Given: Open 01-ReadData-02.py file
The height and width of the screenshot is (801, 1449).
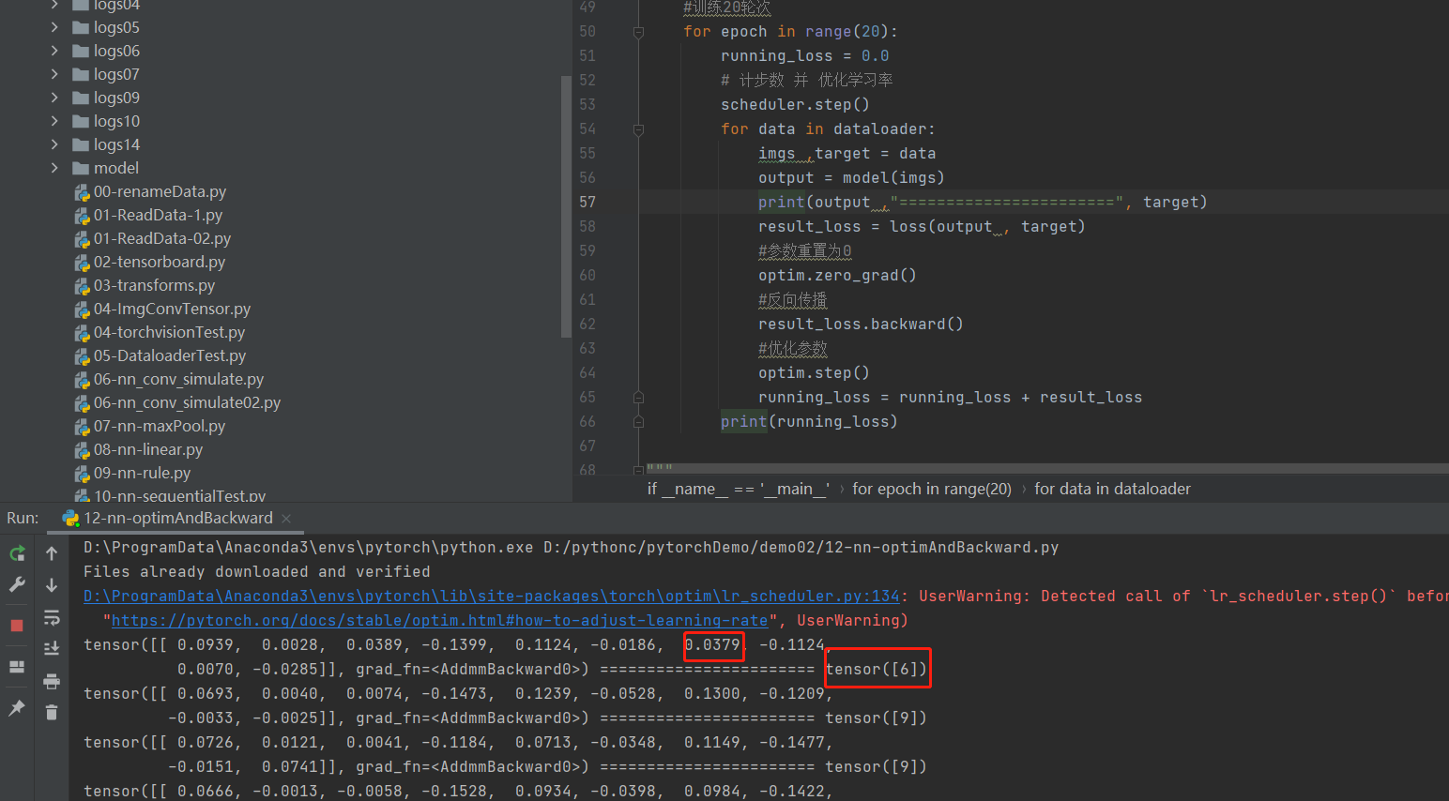Looking at the screenshot, I should (161, 238).
